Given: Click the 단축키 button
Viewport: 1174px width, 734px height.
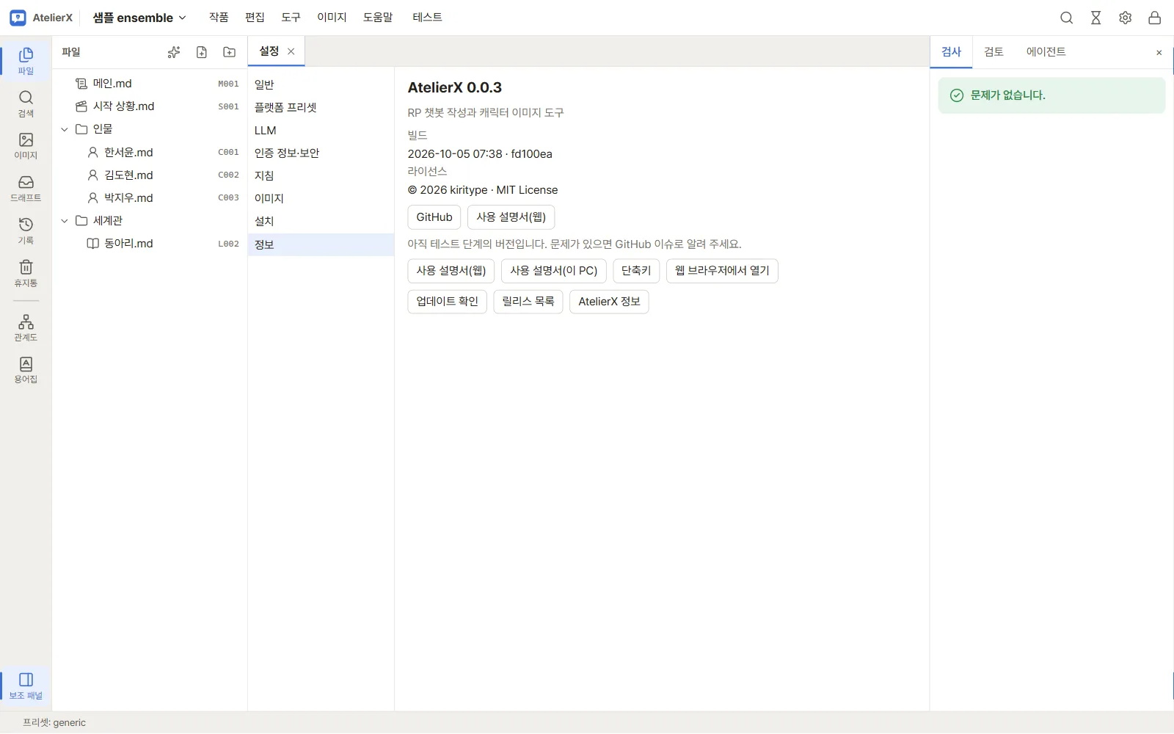Looking at the screenshot, I should pyautogui.click(x=636, y=271).
